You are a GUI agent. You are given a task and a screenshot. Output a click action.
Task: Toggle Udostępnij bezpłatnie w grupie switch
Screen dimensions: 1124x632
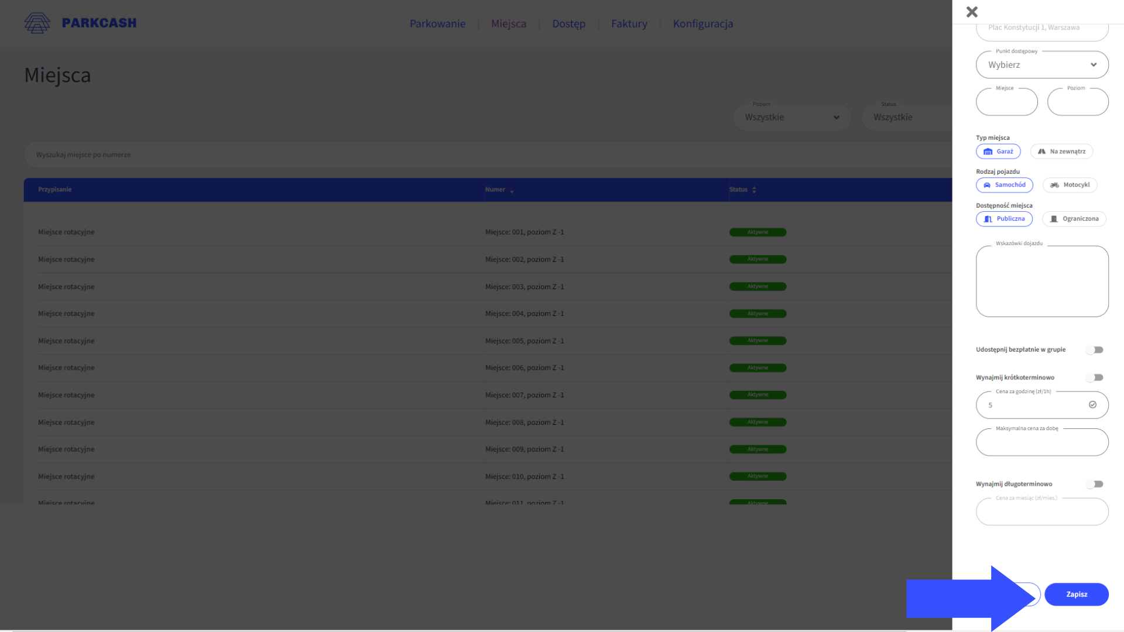[x=1095, y=350]
